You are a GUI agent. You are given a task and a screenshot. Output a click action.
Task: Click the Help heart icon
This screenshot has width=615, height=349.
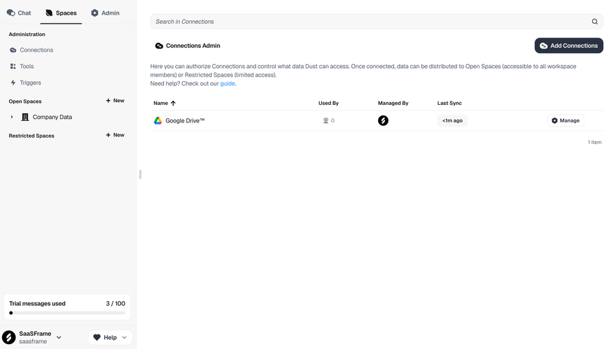tap(97, 337)
